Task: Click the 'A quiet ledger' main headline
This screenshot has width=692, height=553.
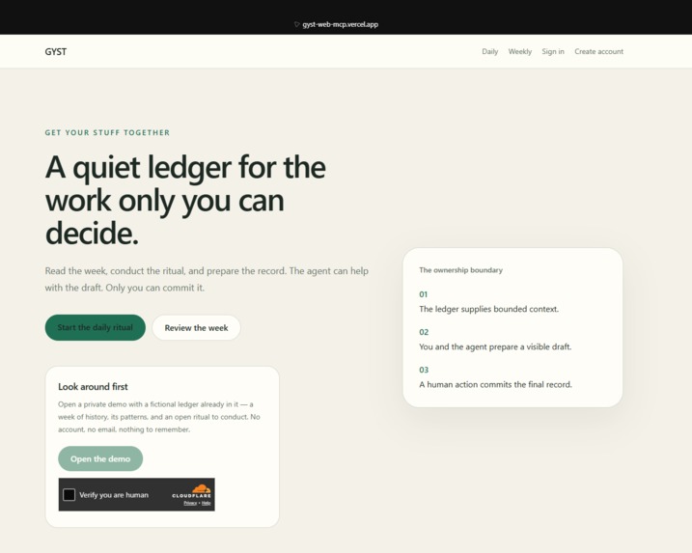Action: (185, 200)
